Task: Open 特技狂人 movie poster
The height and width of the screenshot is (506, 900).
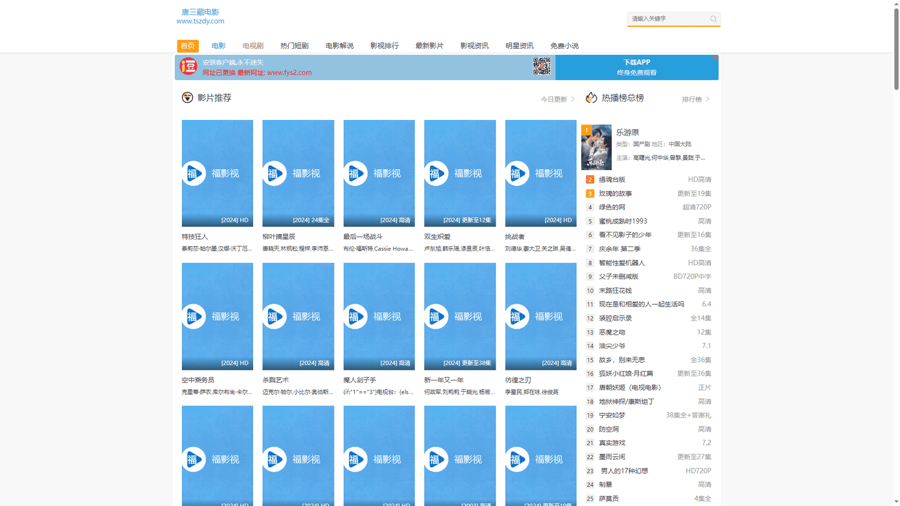Action: 217,173
